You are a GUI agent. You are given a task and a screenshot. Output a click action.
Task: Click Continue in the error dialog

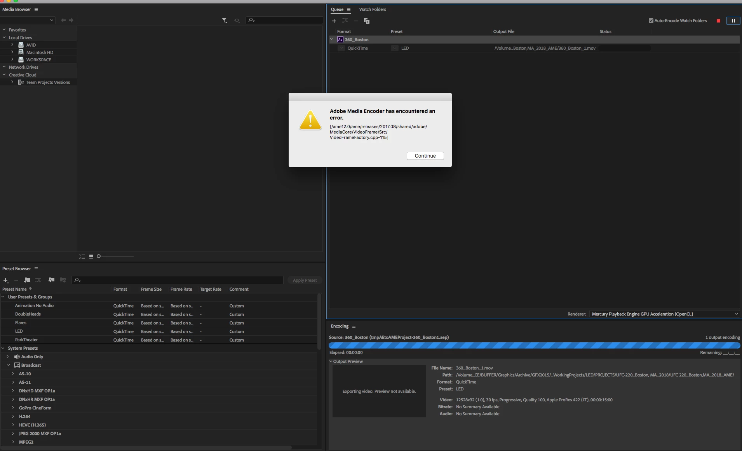tap(425, 156)
